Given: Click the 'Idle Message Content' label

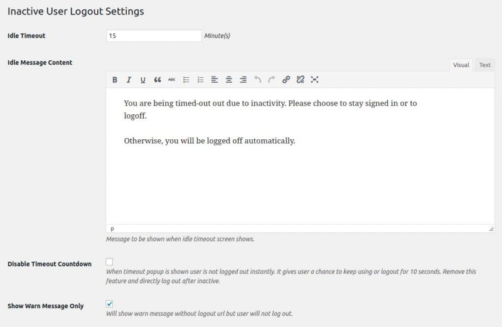Looking at the screenshot, I should (x=40, y=63).
